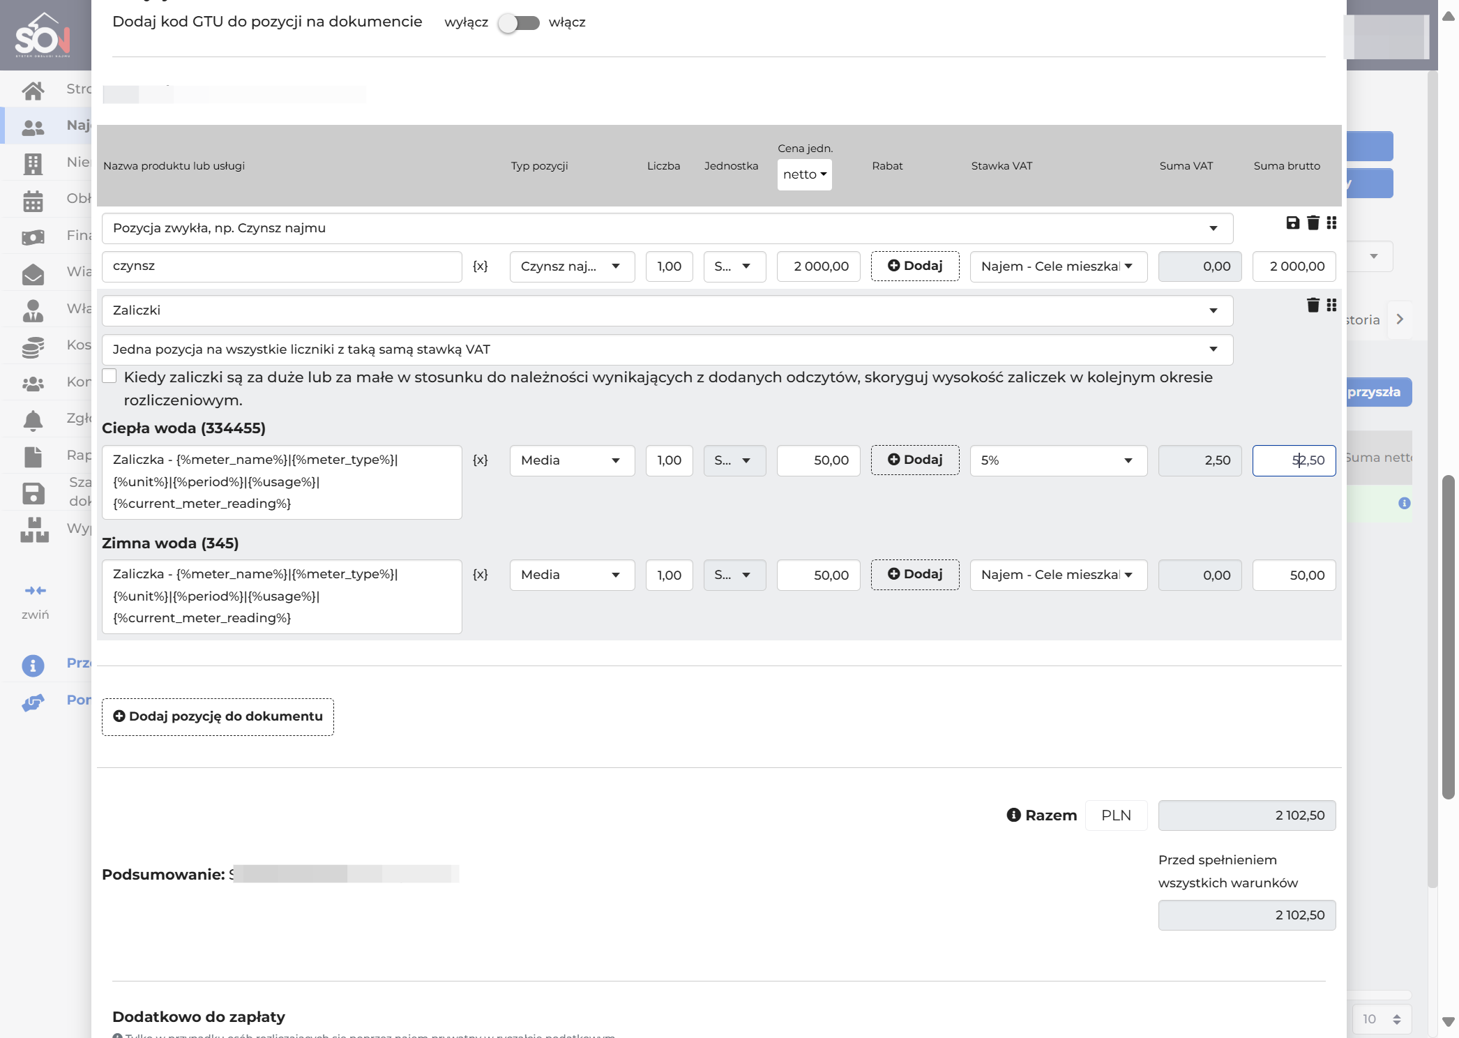Click the info icon beside Razem

1013,815
